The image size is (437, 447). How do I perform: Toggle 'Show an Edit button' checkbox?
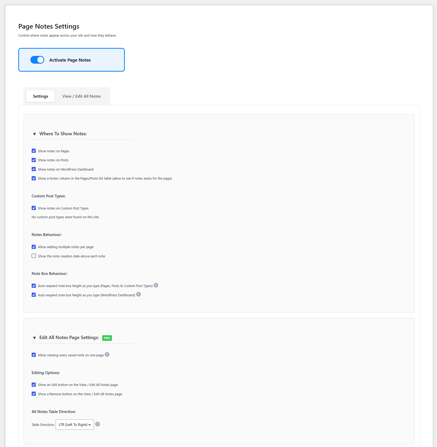coord(34,385)
